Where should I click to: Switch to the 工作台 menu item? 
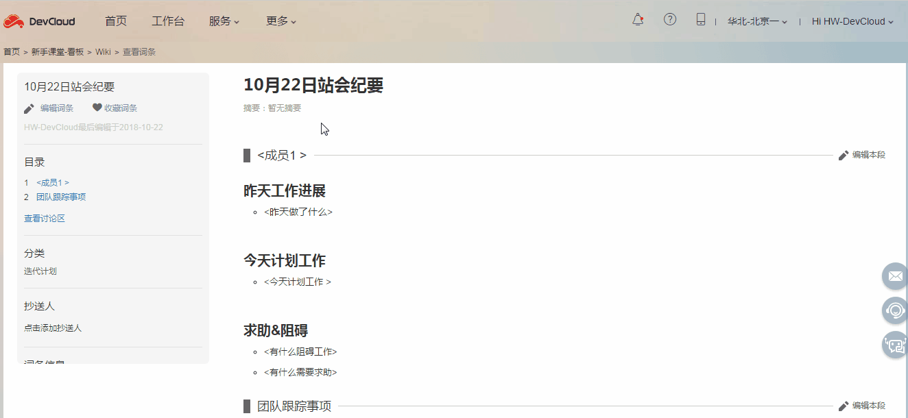(169, 21)
